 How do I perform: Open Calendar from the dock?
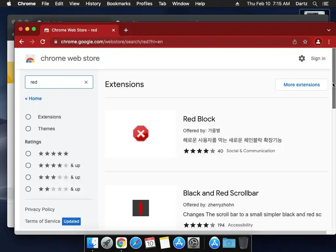coord(150,243)
